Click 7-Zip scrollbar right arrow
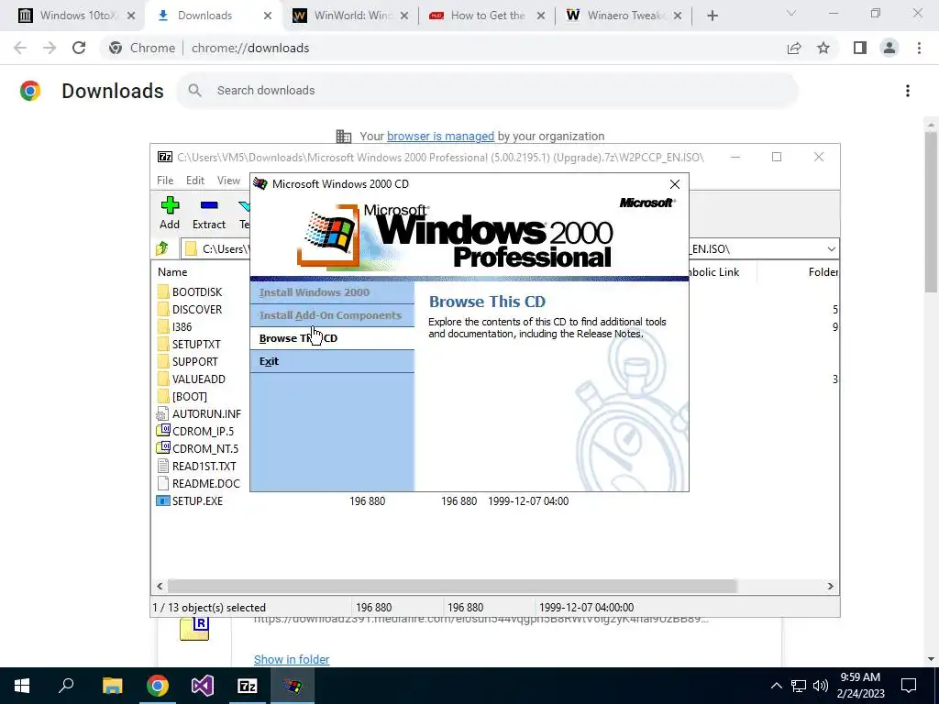The image size is (939, 704). 831,586
